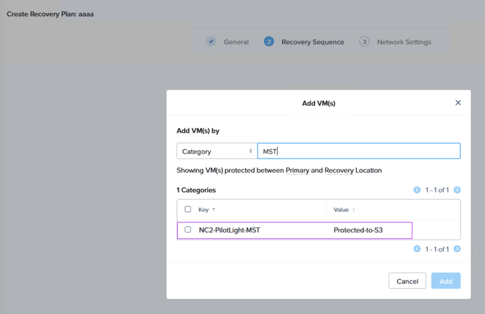
Task: Cancel adding VMs
Action: coord(407,281)
